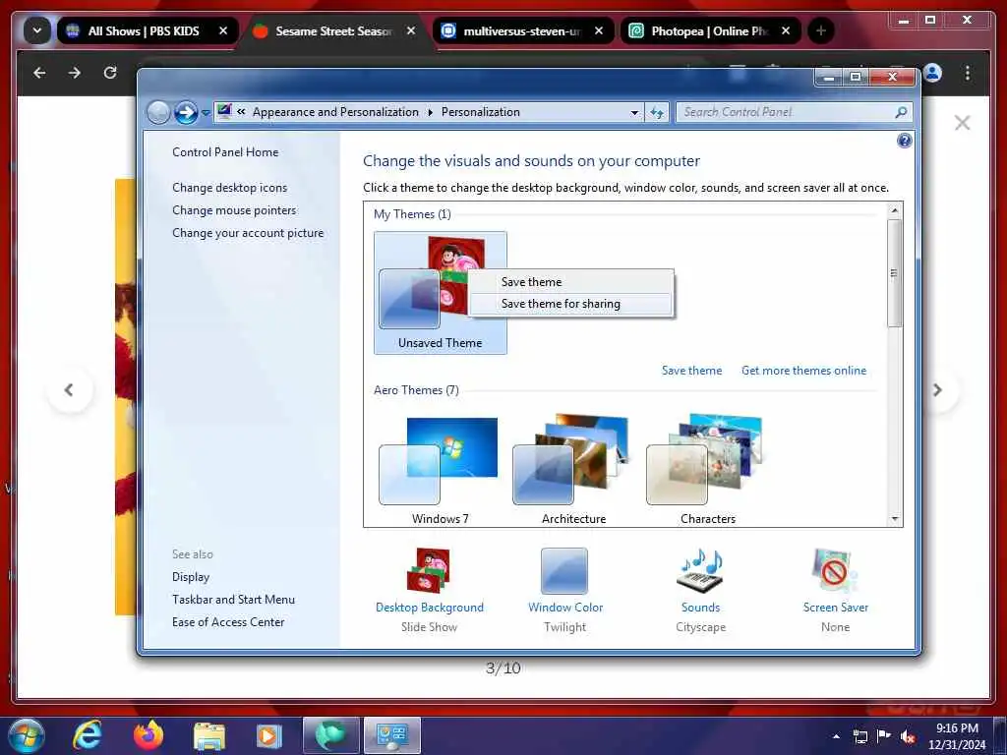Choose Save theme for sharing
The width and height of the screenshot is (1007, 755).
coord(571,304)
